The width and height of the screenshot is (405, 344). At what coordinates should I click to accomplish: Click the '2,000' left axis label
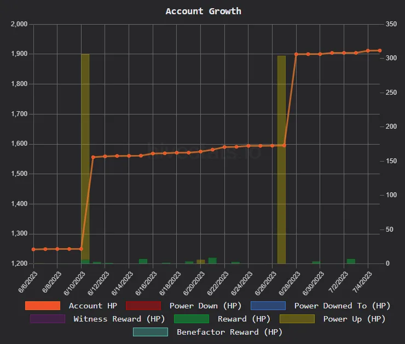(19, 24)
